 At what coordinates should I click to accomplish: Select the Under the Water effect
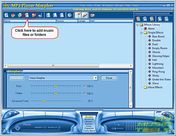[162, 79]
